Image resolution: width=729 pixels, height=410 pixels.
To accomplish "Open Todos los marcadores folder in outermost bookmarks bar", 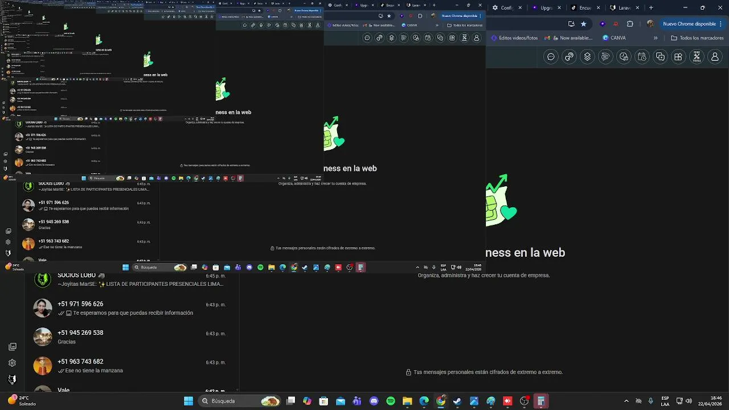I will coord(697,38).
